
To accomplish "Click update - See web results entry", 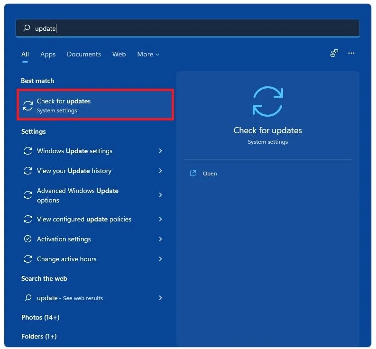I will 93,298.
